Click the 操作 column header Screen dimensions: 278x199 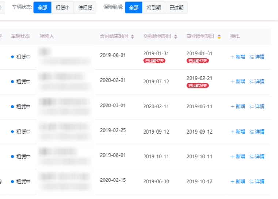click(x=235, y=36)
